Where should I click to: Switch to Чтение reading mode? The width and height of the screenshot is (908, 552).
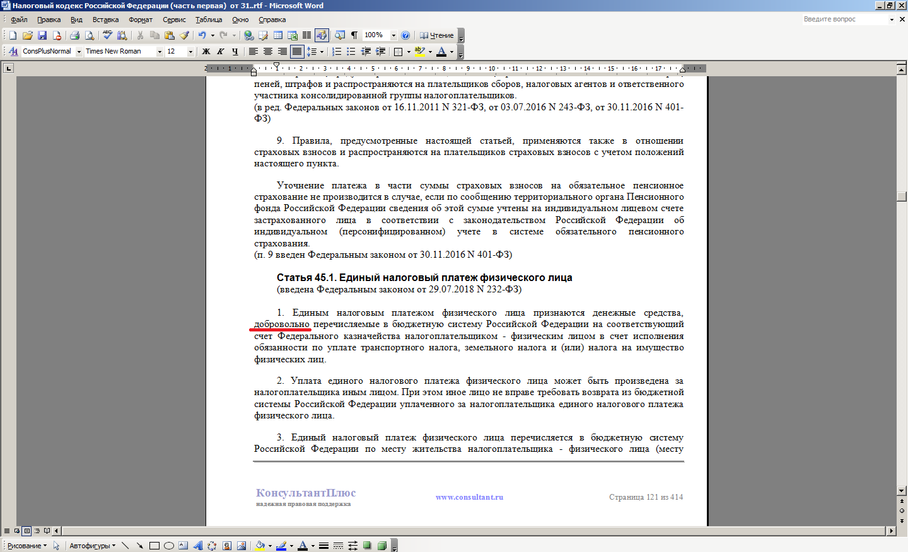[436, 35]
